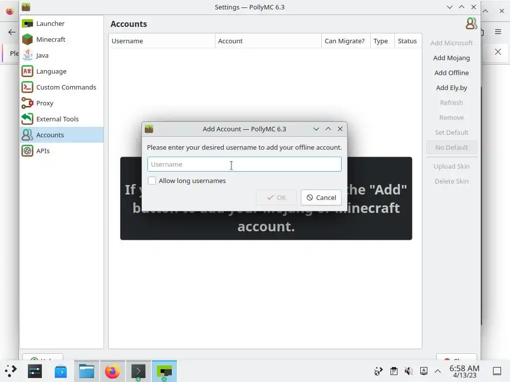Click the Firefox back arrow behind Settings

pos(12,32)
